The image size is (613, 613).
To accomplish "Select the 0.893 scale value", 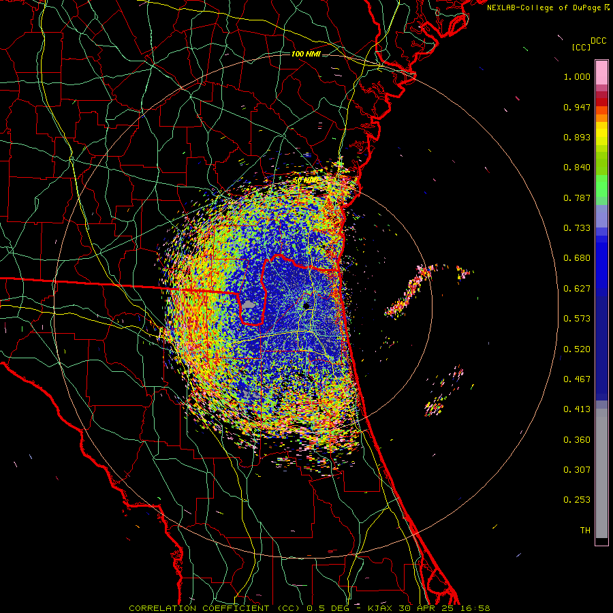I will [x=577, y=137].
